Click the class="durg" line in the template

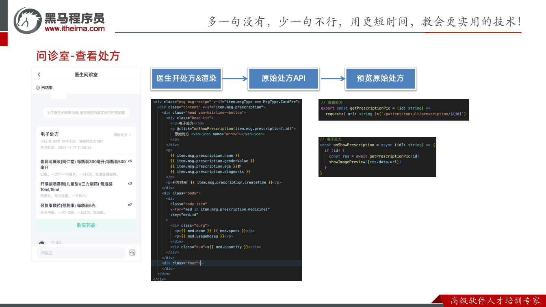pyautogui.click(x=190, y=225)
